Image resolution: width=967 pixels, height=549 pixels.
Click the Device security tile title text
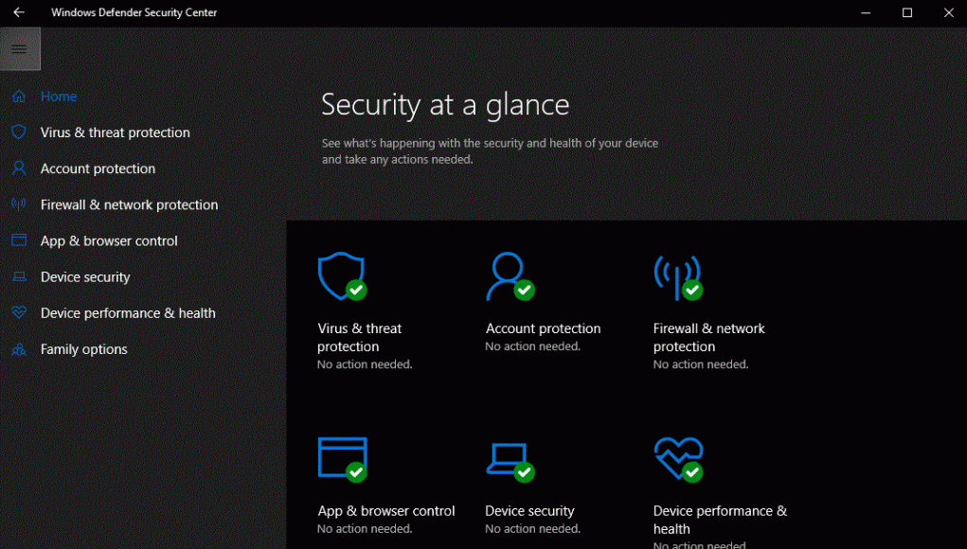tap(529, 511)
